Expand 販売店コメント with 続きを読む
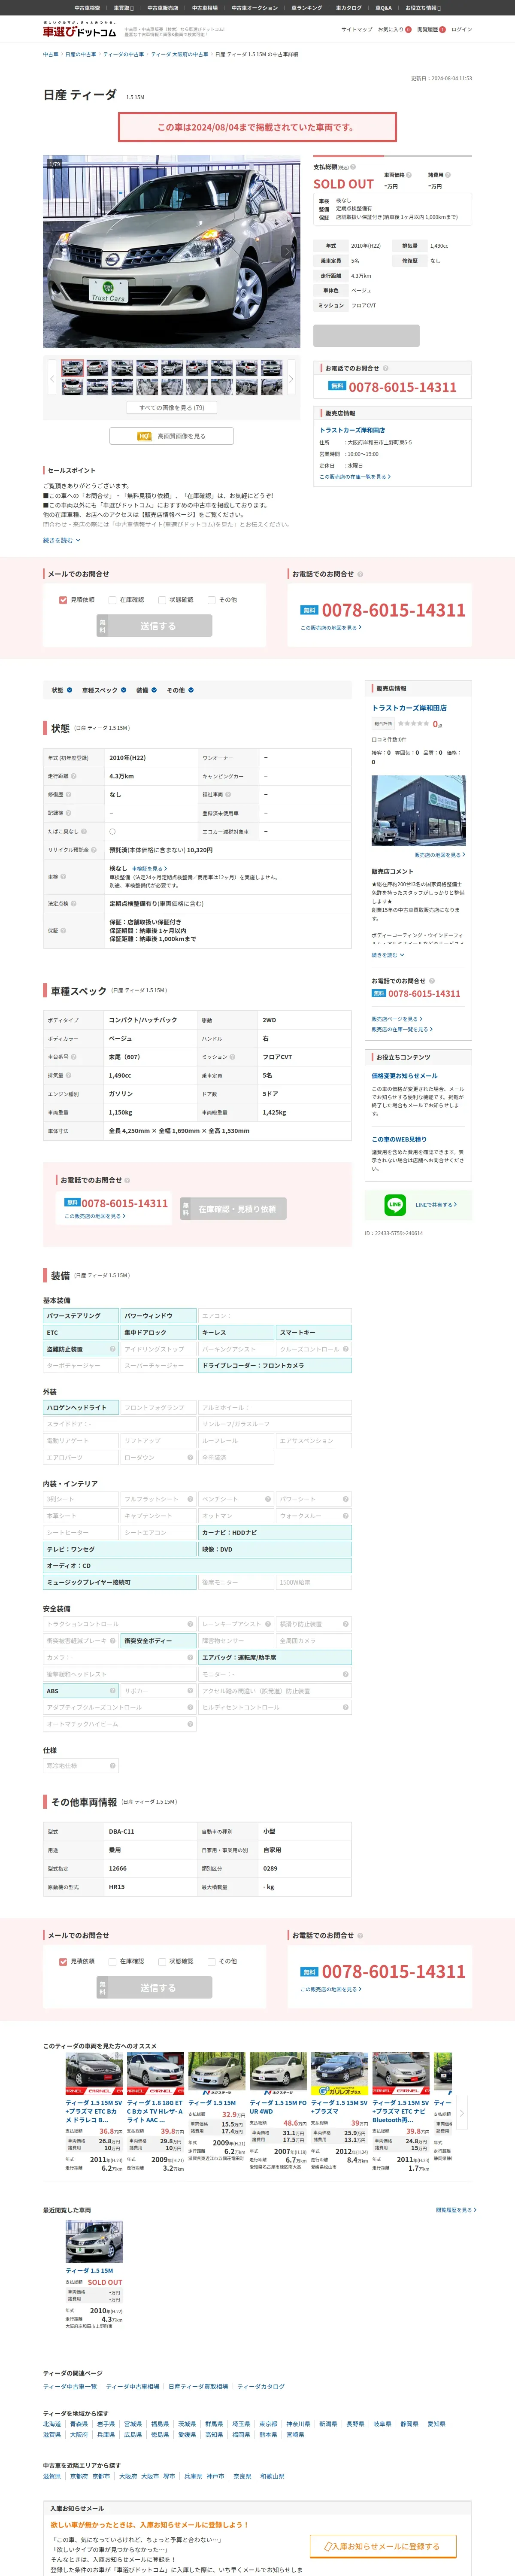This screenshot has height=2576, width=515. (x=387, y=955)
